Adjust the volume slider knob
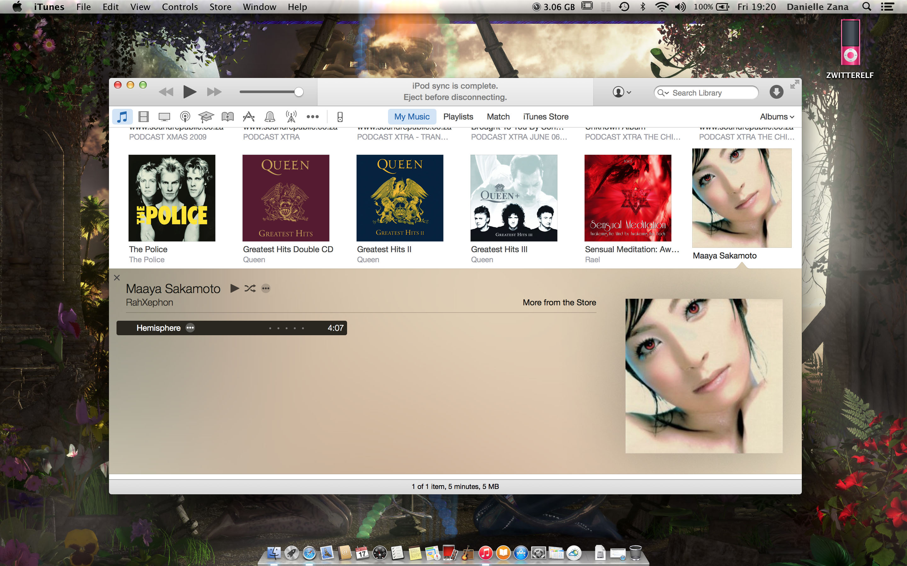 pyautogui.click(x=299, y=92)
